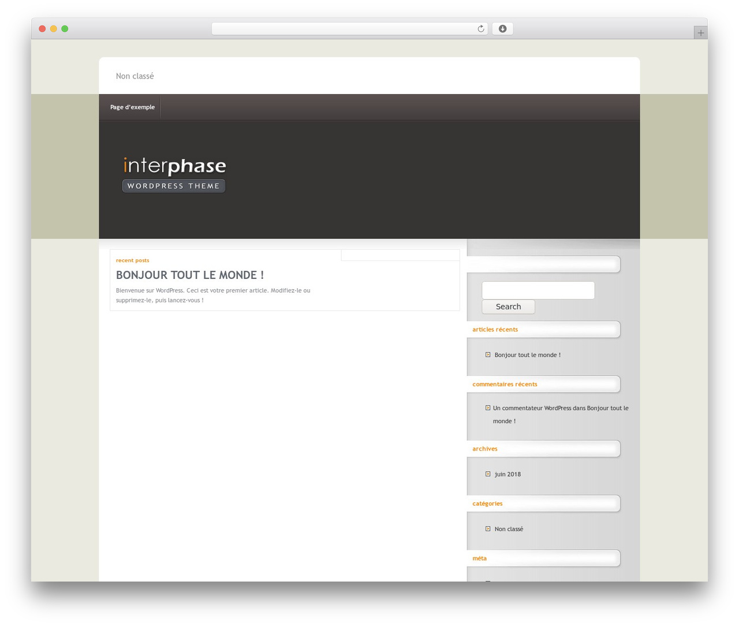Select Non classé in the top bar
Viewport: 739px width, 626px height.
tap(135, 76)
